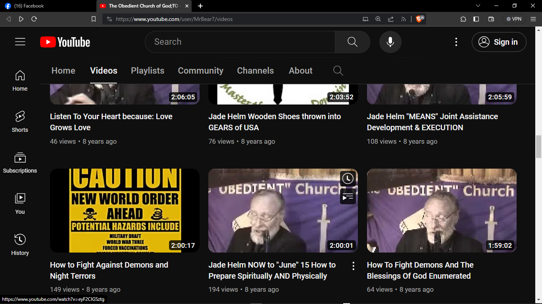This screenshot has height=304, width=542.
Task: Click the 1:59:02 video thumbnail
Action: (x=442, y=211)
